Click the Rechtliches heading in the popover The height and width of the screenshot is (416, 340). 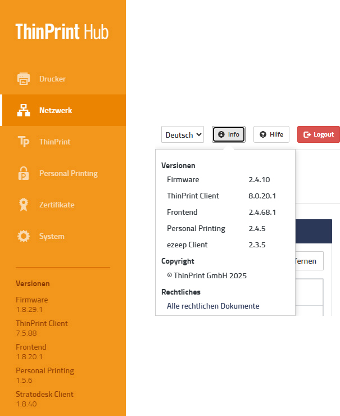[x=181, y=292]
